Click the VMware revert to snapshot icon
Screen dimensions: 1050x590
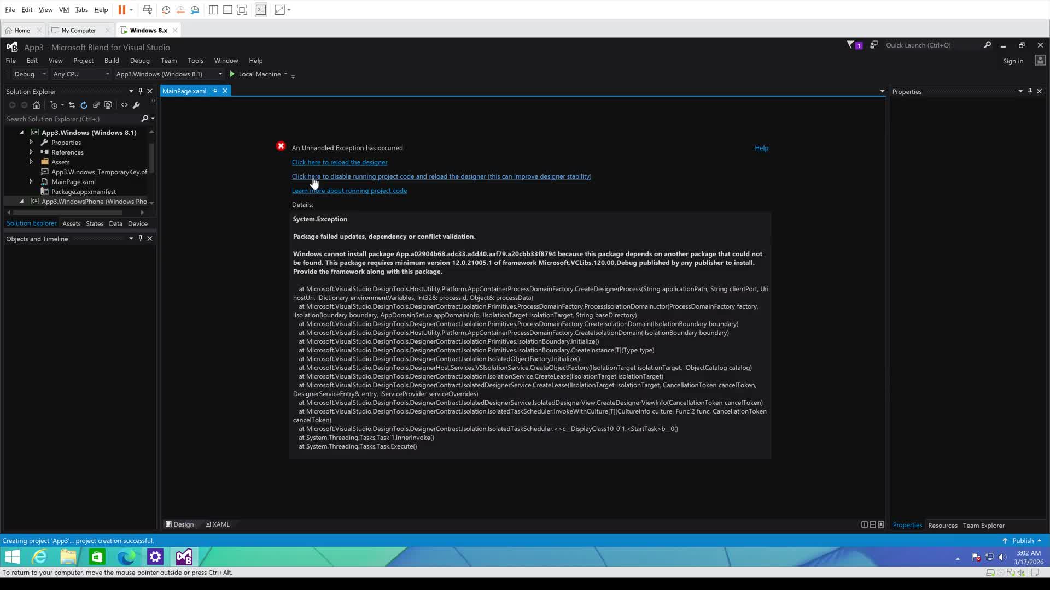[x=180, y=10]
